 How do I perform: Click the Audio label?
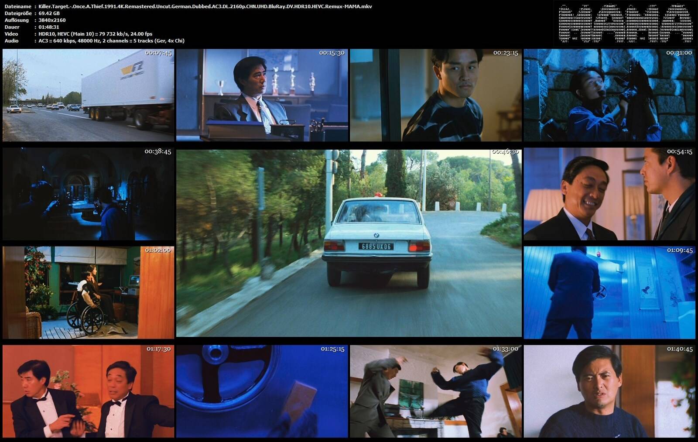coord(11,41)
